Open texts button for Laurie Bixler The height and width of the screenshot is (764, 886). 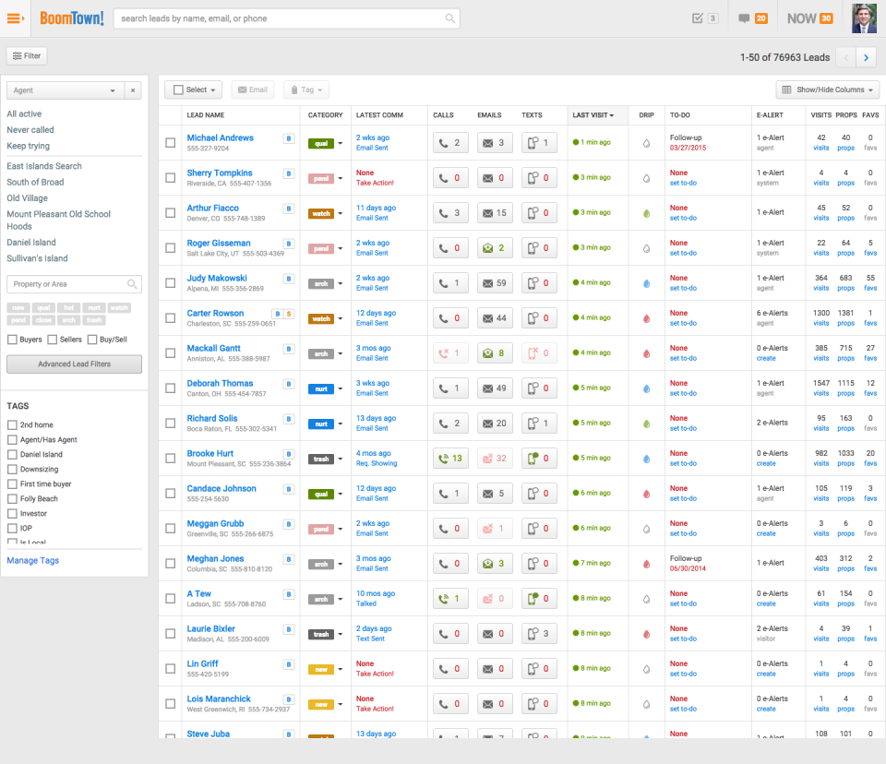pos(539,634)
